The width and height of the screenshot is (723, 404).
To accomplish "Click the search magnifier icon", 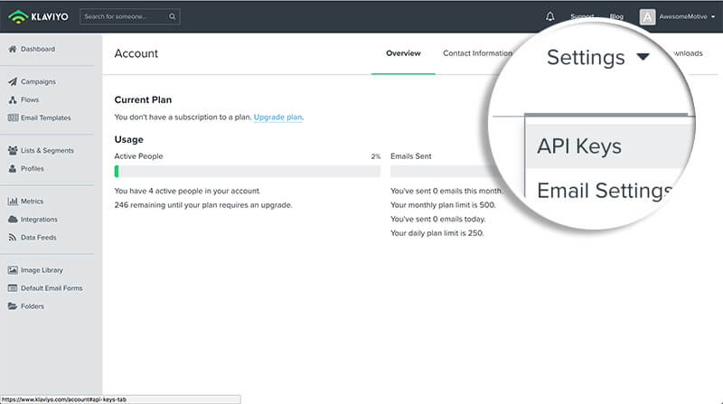I will coord(172,16).
